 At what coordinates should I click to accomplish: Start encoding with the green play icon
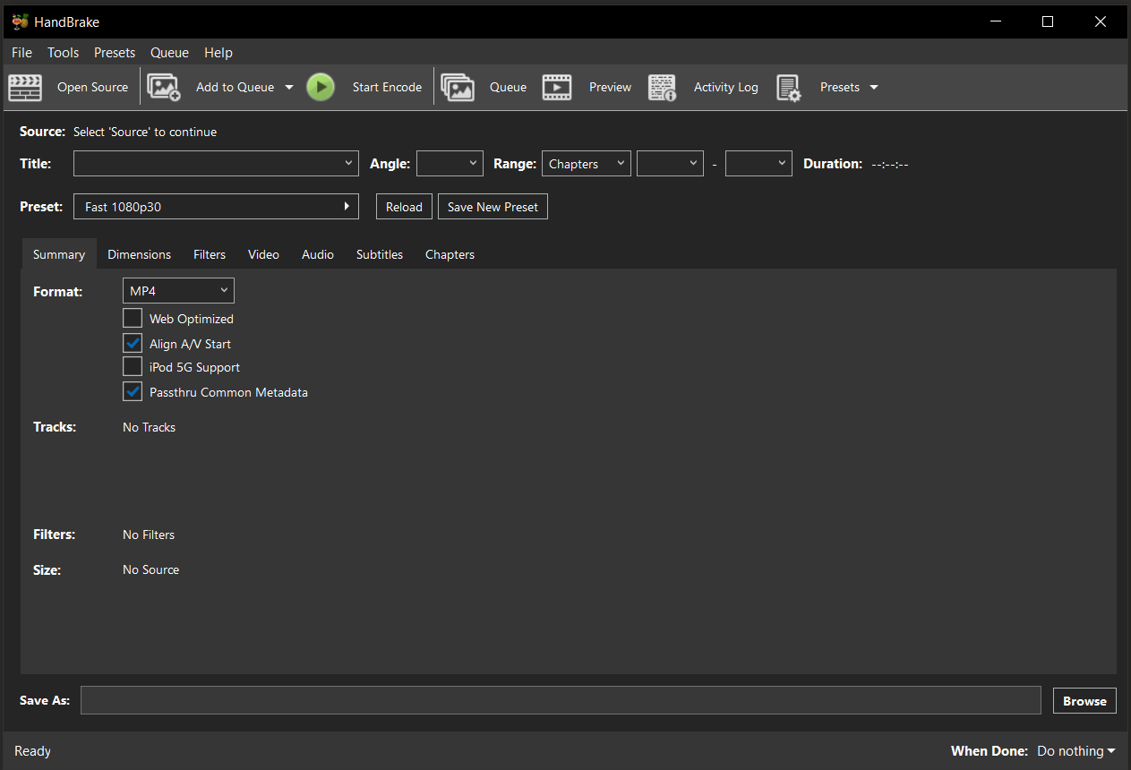(321, 87)
